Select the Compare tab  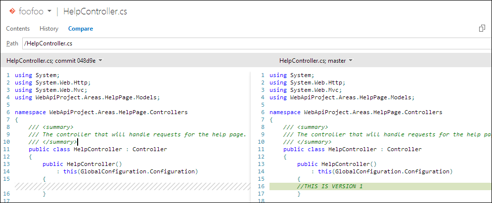tap(81, 29)
